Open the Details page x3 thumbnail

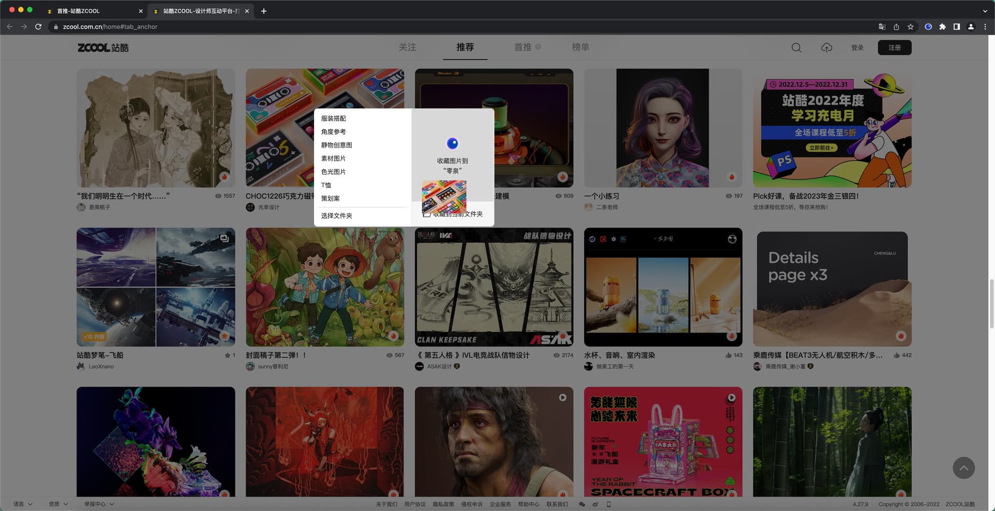pyautogui.click(x=832, y=289)
